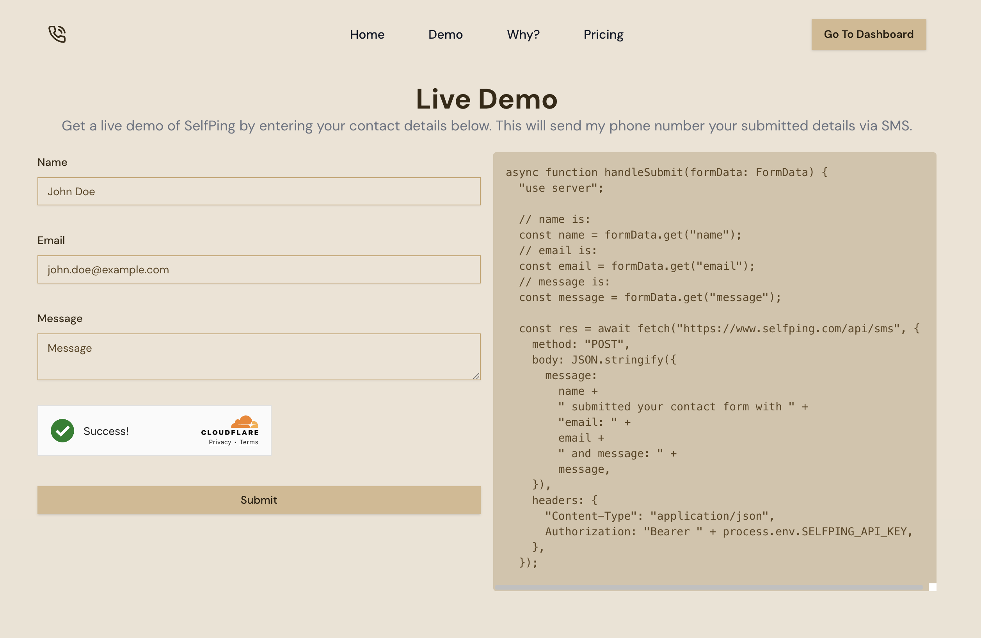The width and height of the screenshot is (981, 638).
Task: Open the Pricing nav link
Action: [603, 34]
